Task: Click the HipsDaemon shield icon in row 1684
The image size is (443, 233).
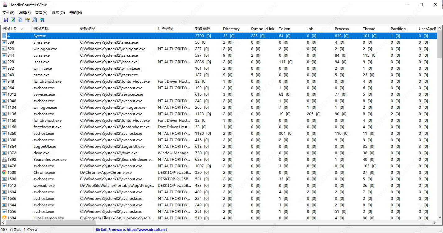Action: point(4,218)
